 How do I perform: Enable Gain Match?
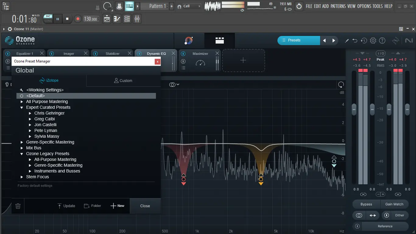point(395,204)
